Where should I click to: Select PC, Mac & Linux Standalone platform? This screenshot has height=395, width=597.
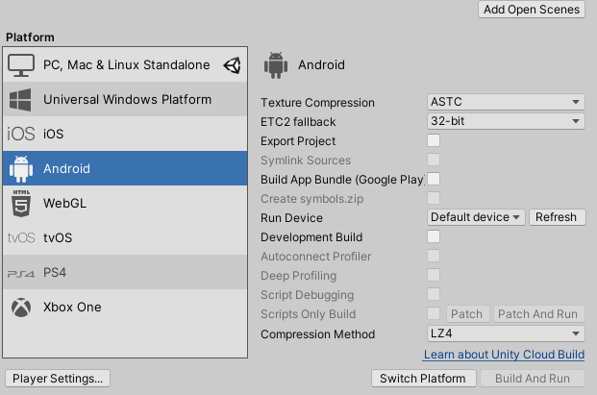(125, 64)
